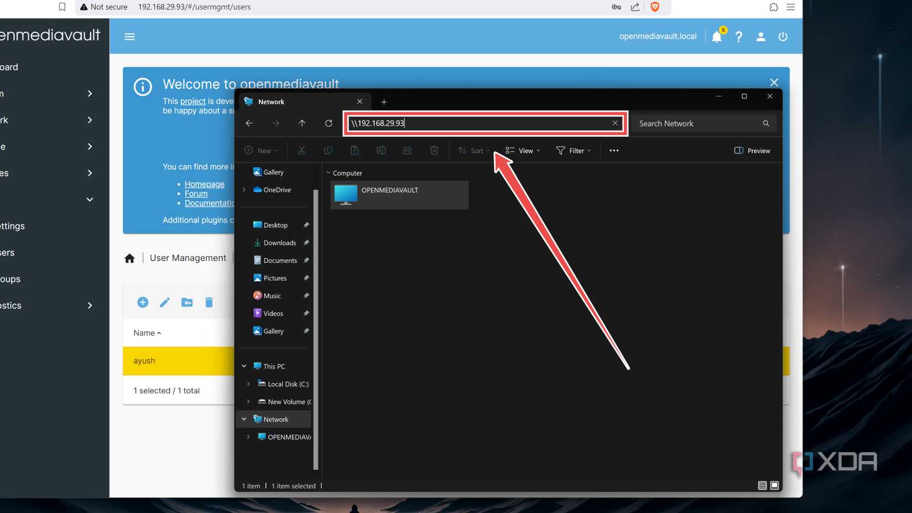Open the browser password key icon
Screen dimensions: 912x513
(x=616, y=7)
